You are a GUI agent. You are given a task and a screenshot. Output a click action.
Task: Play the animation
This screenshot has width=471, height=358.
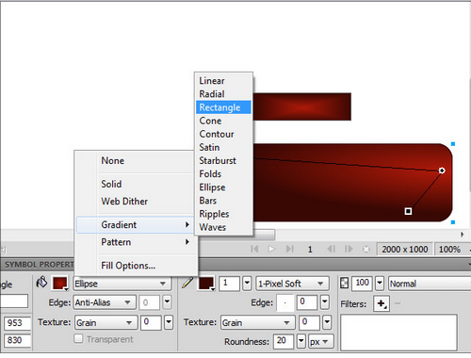[271, 249]
